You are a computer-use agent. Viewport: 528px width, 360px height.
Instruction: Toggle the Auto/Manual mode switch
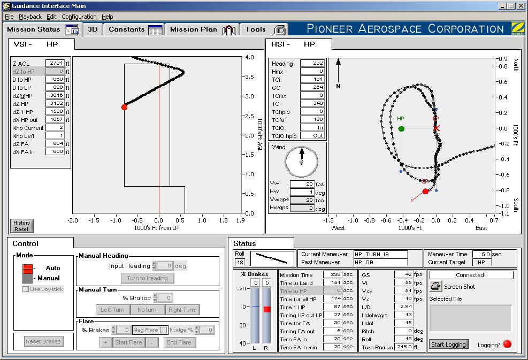[x=28, y=274]
